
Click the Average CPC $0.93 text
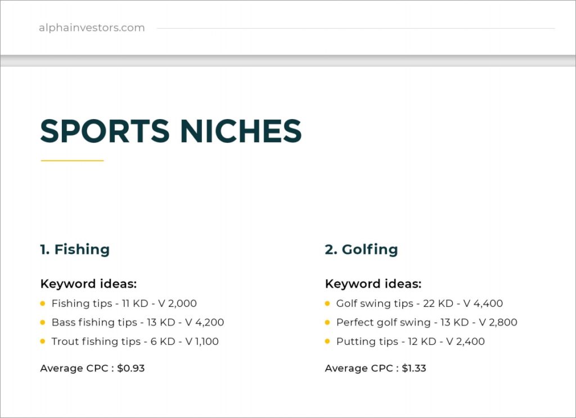(x=92, y=369)
